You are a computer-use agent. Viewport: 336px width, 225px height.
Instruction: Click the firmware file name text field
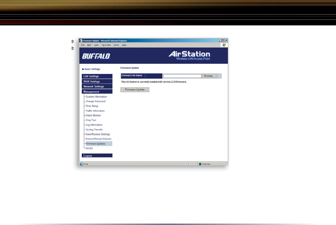pyautogui.click(x=182, y=76)
